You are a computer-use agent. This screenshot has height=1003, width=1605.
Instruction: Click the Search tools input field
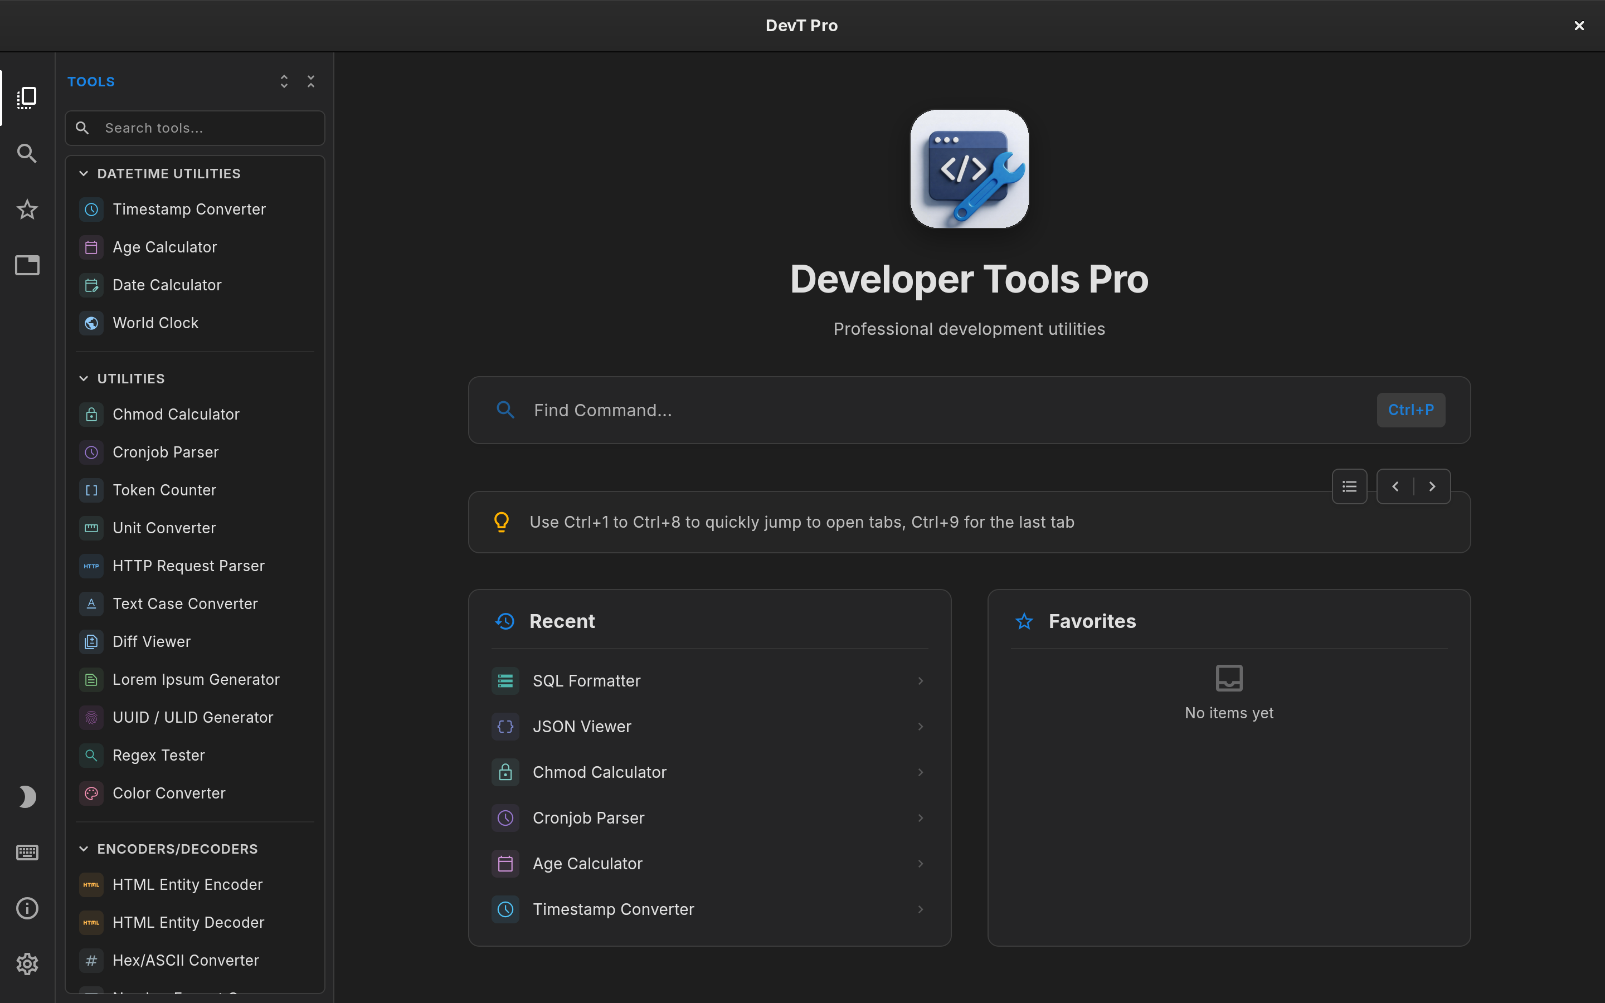pyautogui.click(x=195, y=128)
